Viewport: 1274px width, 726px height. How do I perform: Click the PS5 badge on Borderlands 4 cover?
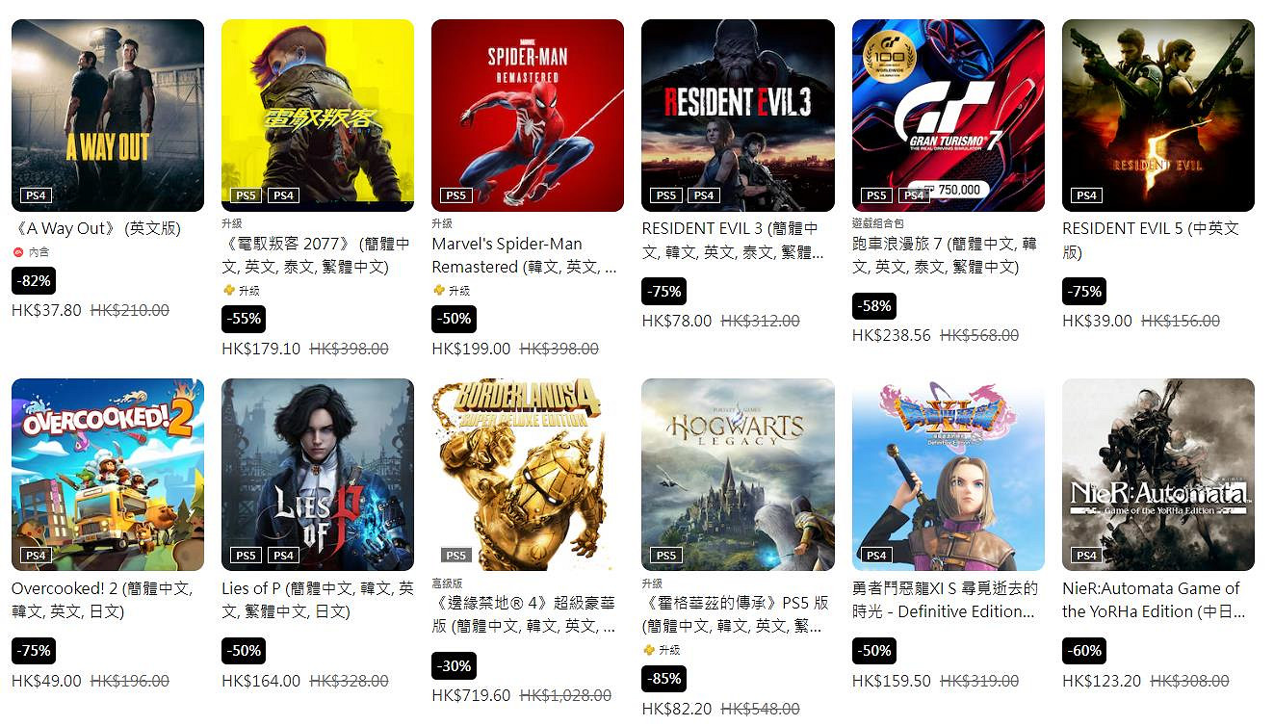pos(455,556)
